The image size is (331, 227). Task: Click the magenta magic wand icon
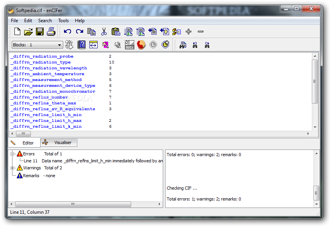click(x=105, y=45)
